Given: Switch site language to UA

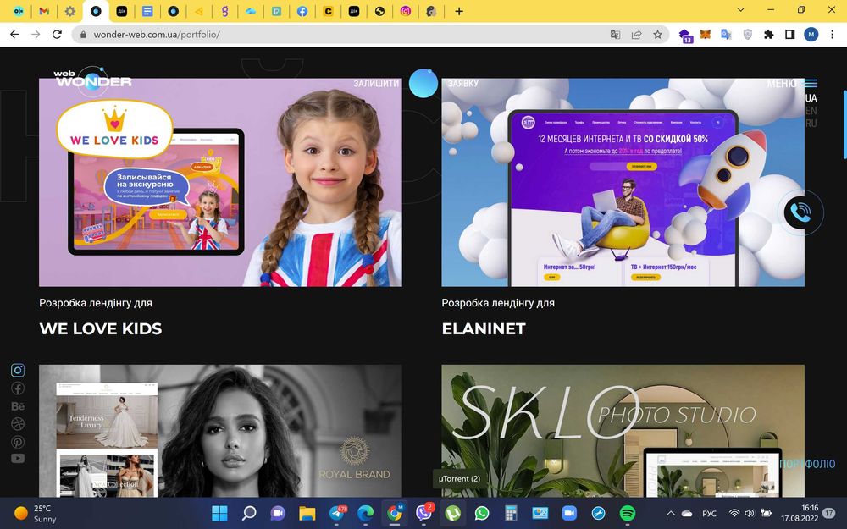Looking at the screenshot, I should point(811,98).
